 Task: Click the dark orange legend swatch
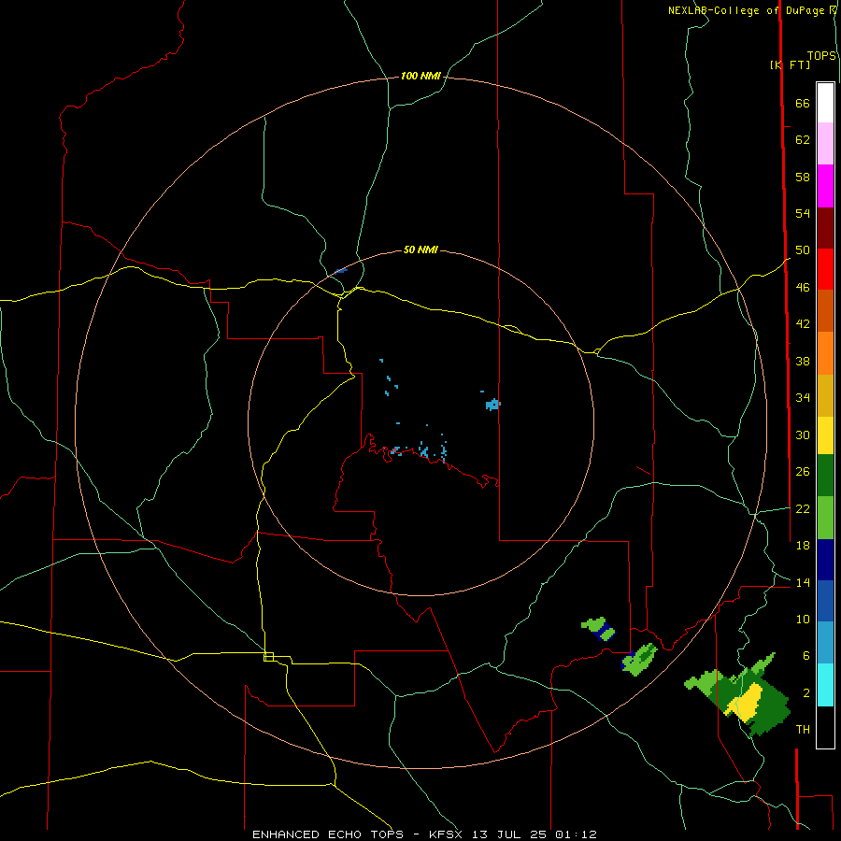click(x=825, y=310)
